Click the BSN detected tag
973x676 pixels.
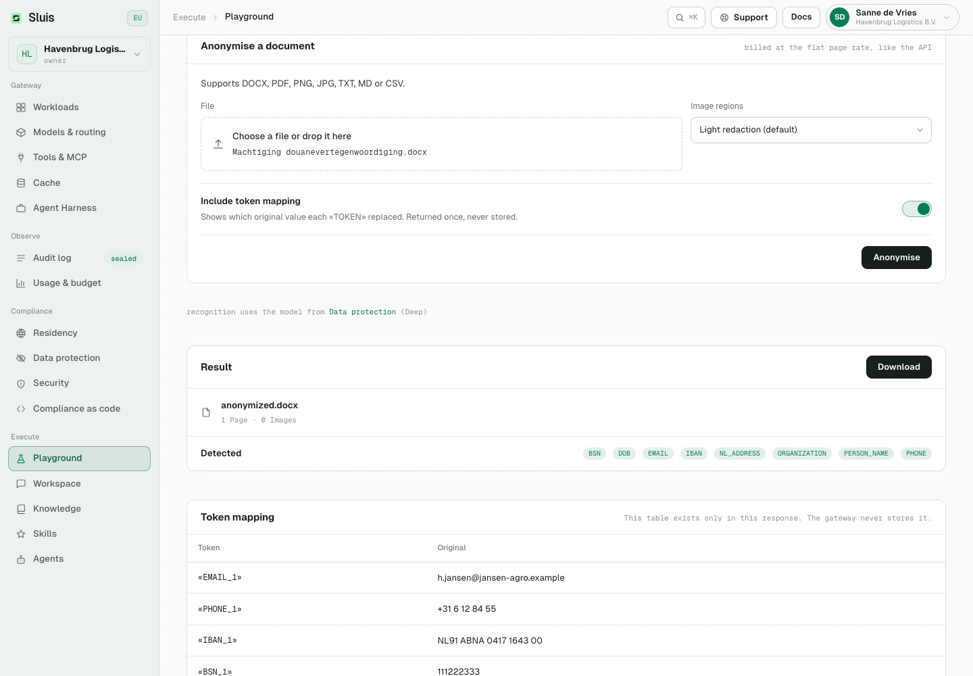595,454
